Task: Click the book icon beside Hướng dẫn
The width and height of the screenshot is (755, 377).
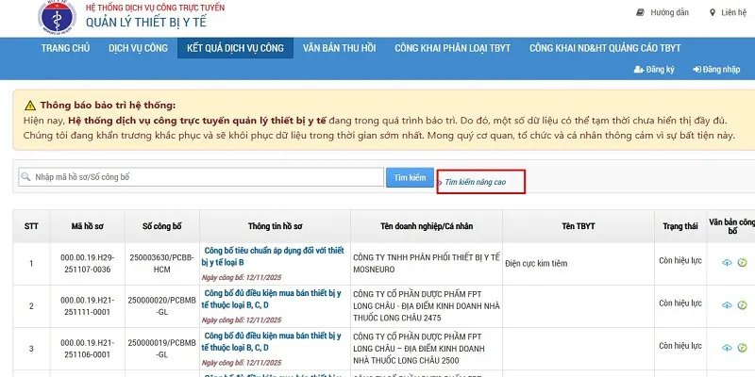Action: point(640,12)
